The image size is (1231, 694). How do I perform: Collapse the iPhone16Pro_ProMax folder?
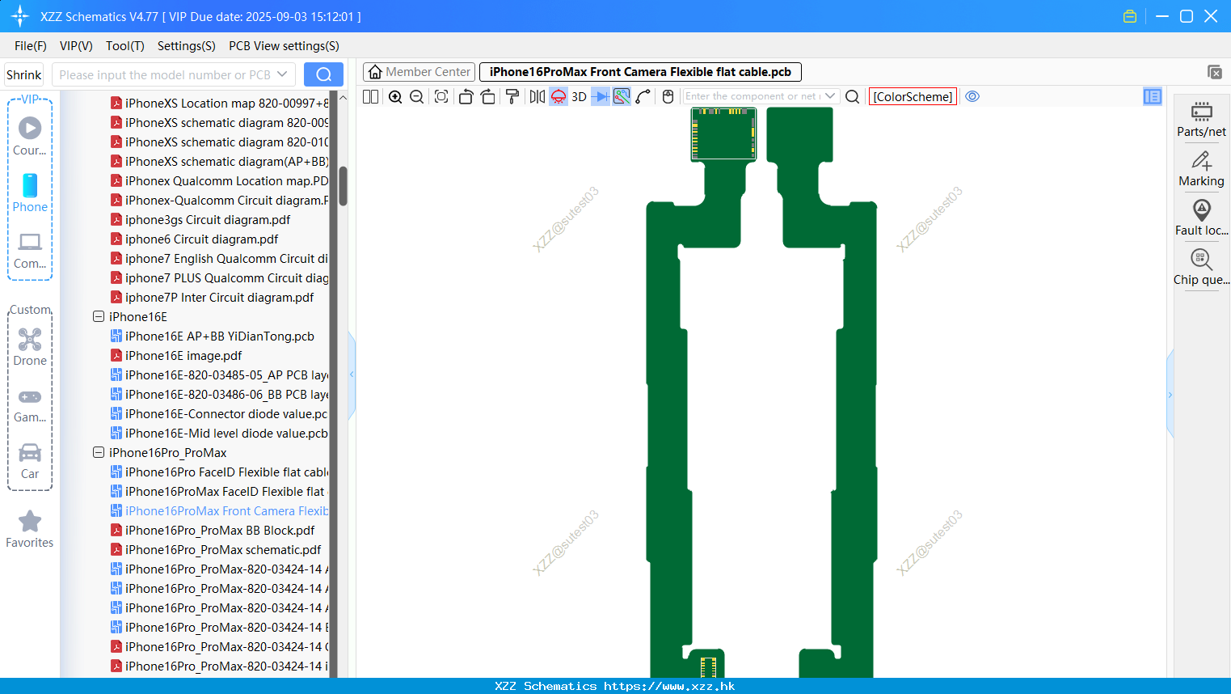click(x=99, y=453)
